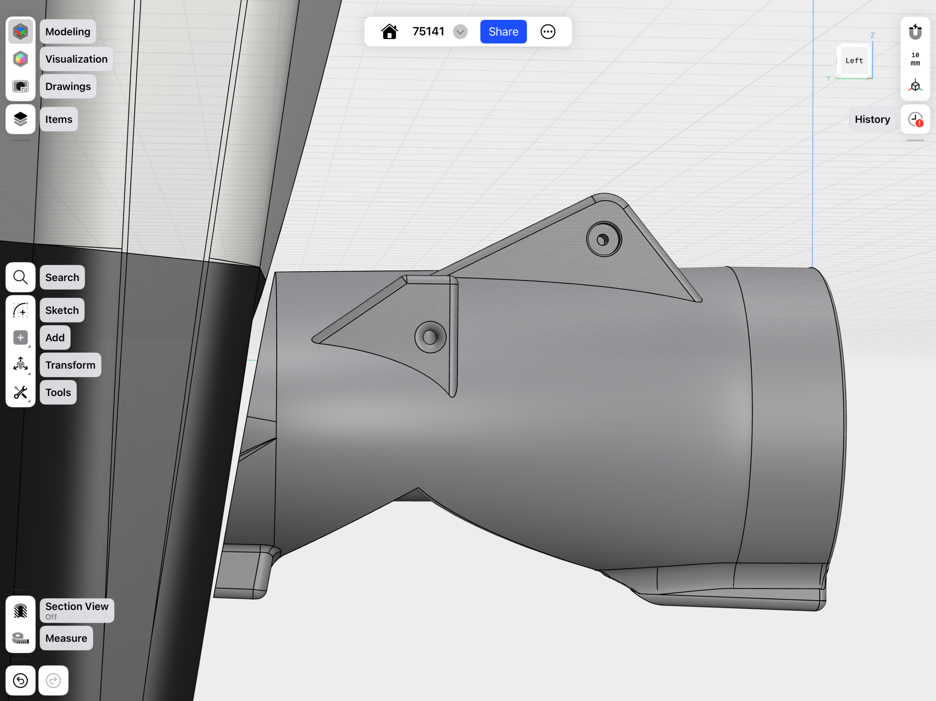Open the History panel
The height and width of the screenshot is (701, 936).
pyautogui.click(x=872, y=119)
